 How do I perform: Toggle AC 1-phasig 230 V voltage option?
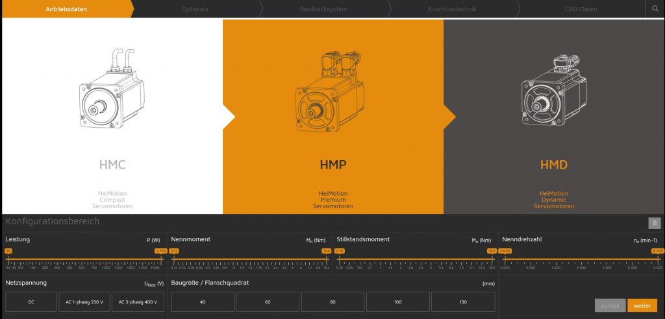pyautogui.click(x=84, y=301)
